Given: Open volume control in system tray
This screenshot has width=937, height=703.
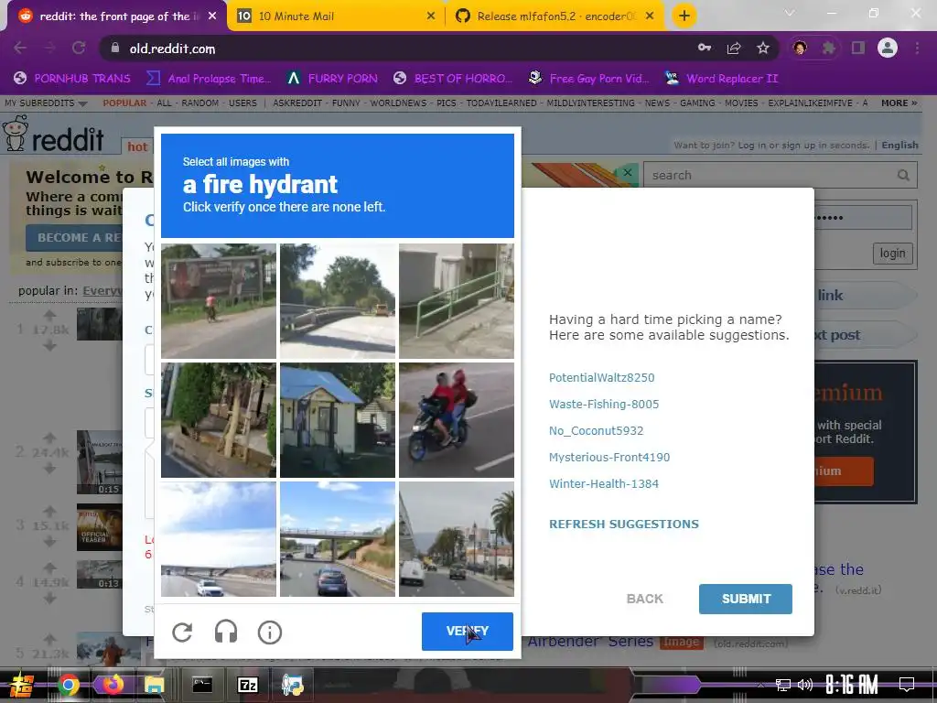Looking at the screenshot, I should pos(805,685).
